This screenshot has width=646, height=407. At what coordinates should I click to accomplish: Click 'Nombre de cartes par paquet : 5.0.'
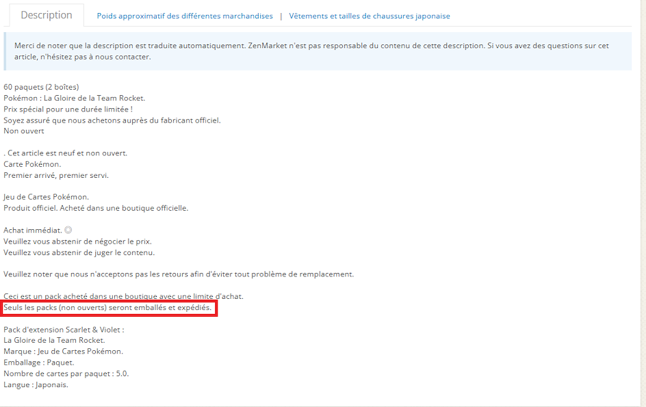coord(66,373)
